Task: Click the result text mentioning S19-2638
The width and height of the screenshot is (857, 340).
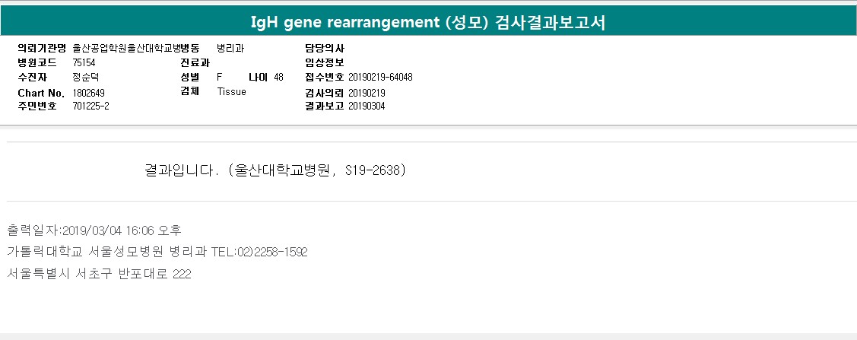Action: (275, 170)
